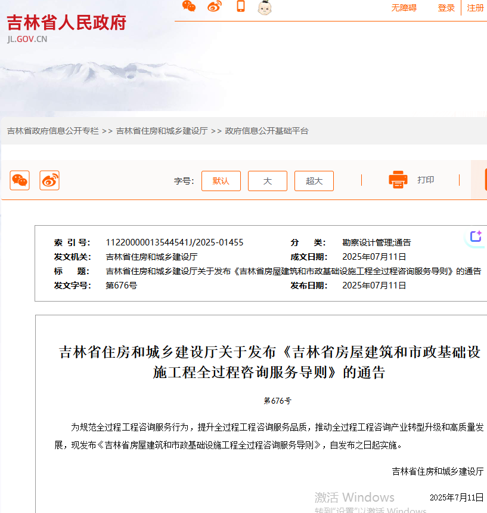Click the baby mascot icon in the header
Image resolution: width=487 pixels, height=513 pixels.
[264, 8]
